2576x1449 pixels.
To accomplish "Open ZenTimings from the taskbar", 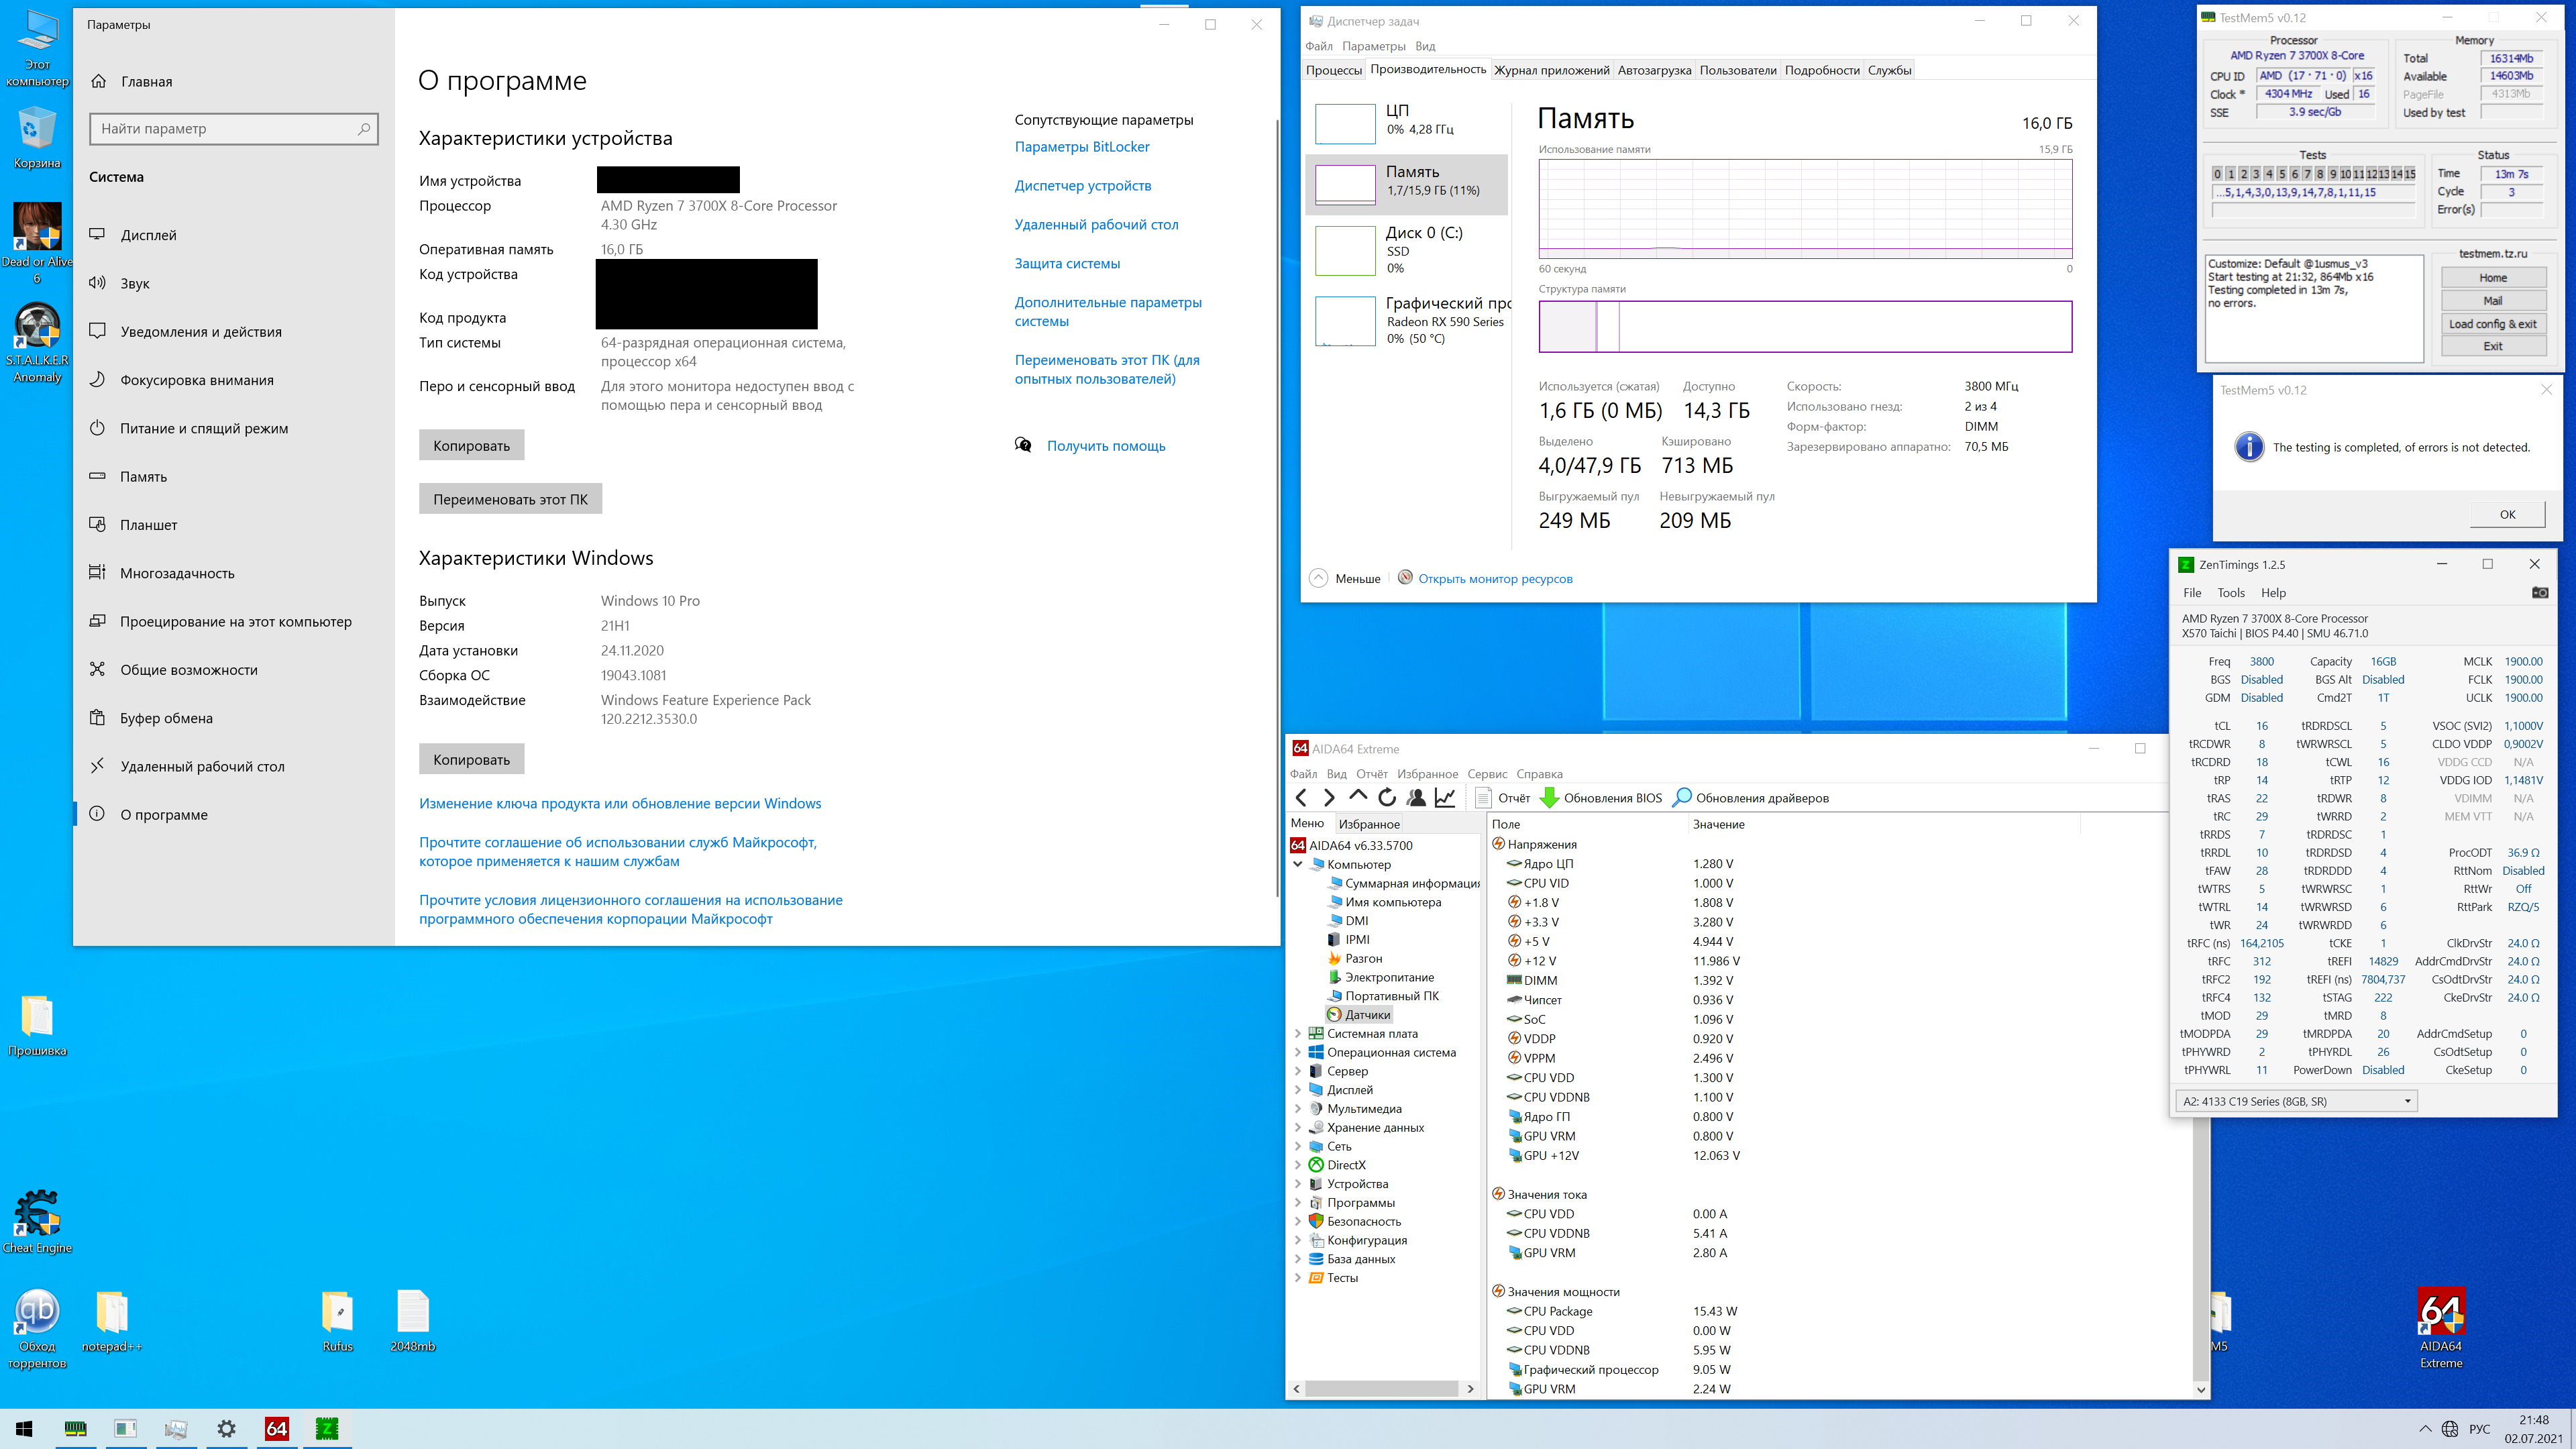I will (x=327, y=1428).
